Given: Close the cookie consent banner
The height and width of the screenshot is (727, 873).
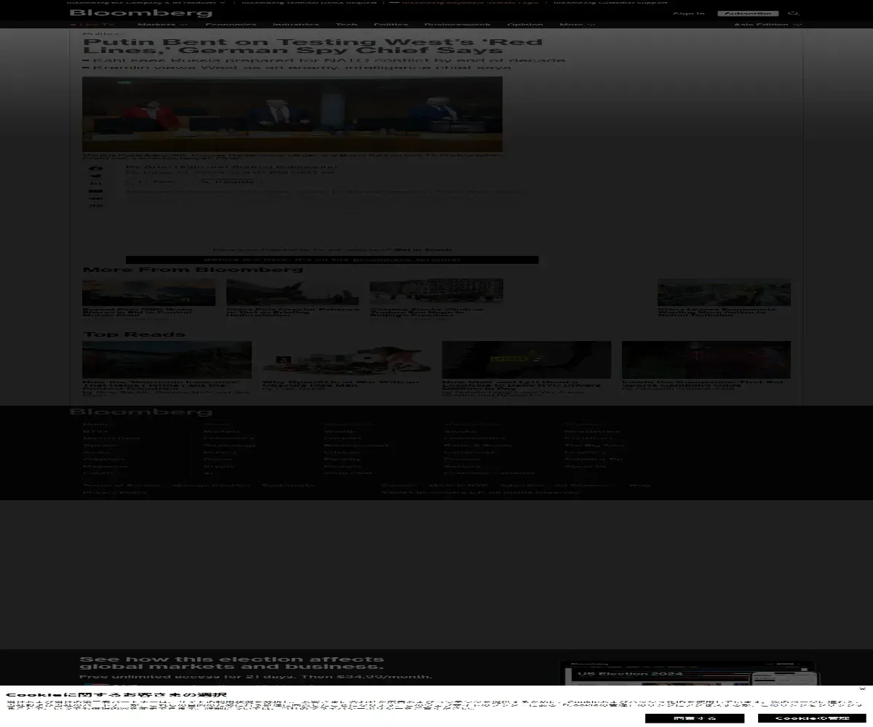Looking at the screenshot, I should pos(862,688).
